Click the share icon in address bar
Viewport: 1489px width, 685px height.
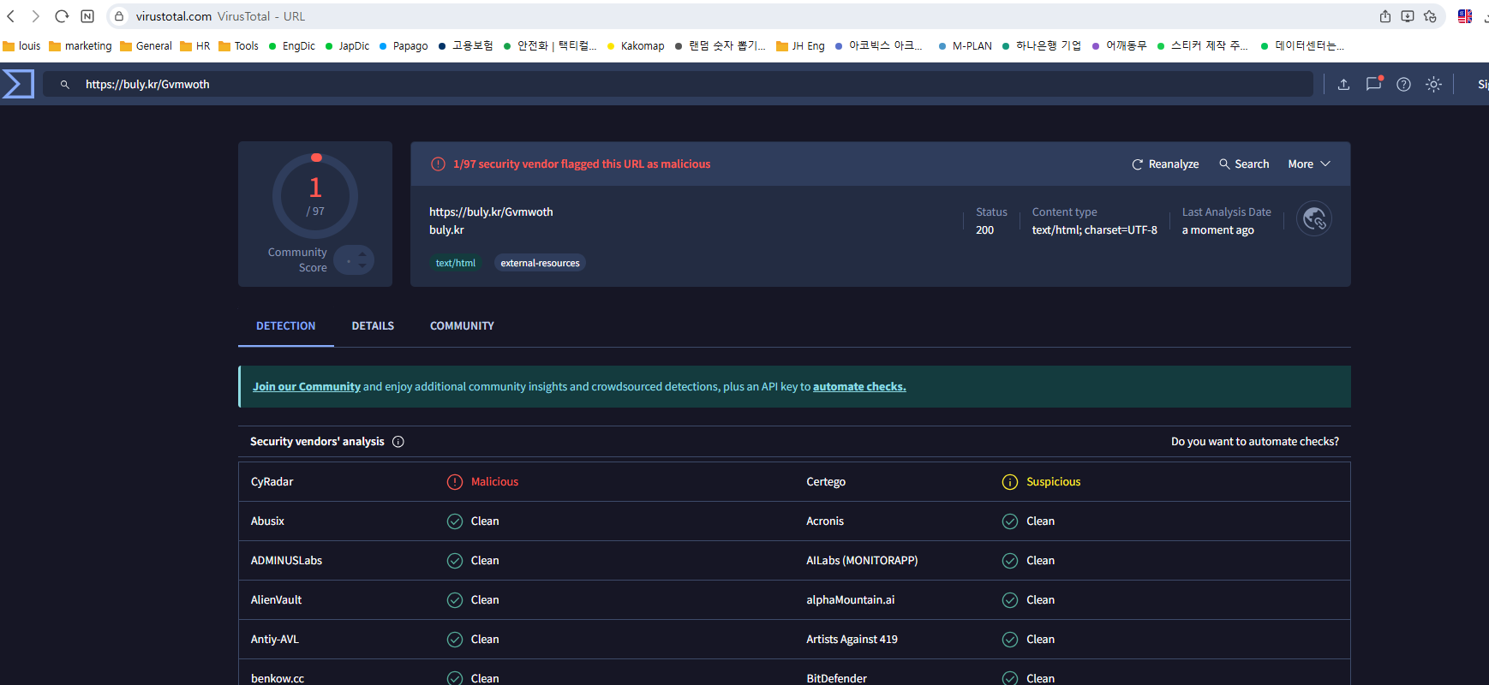[x=1385, y=16]
